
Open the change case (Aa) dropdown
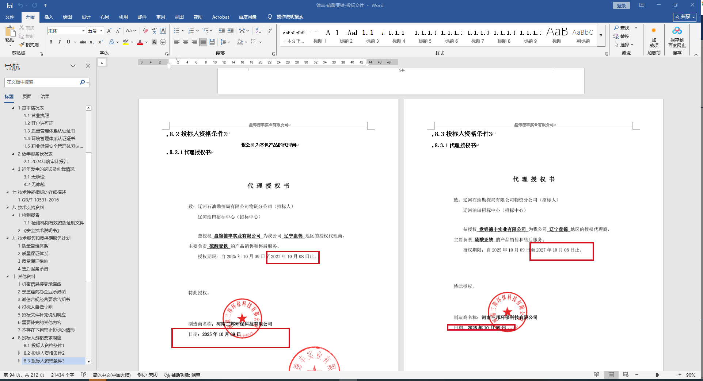click(x=131, y=31)
